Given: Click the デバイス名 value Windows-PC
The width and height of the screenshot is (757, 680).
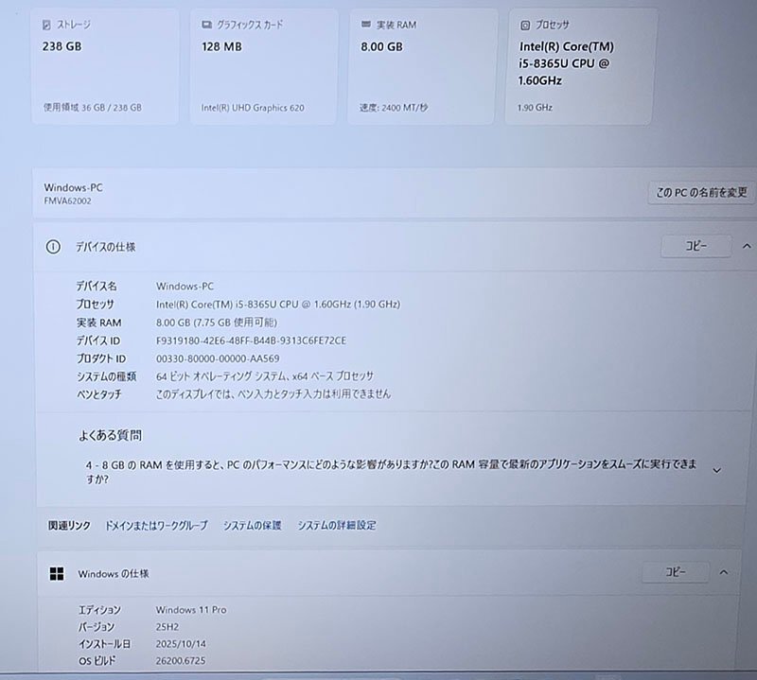Looking at the screenshot, I should tap(185, 287).
